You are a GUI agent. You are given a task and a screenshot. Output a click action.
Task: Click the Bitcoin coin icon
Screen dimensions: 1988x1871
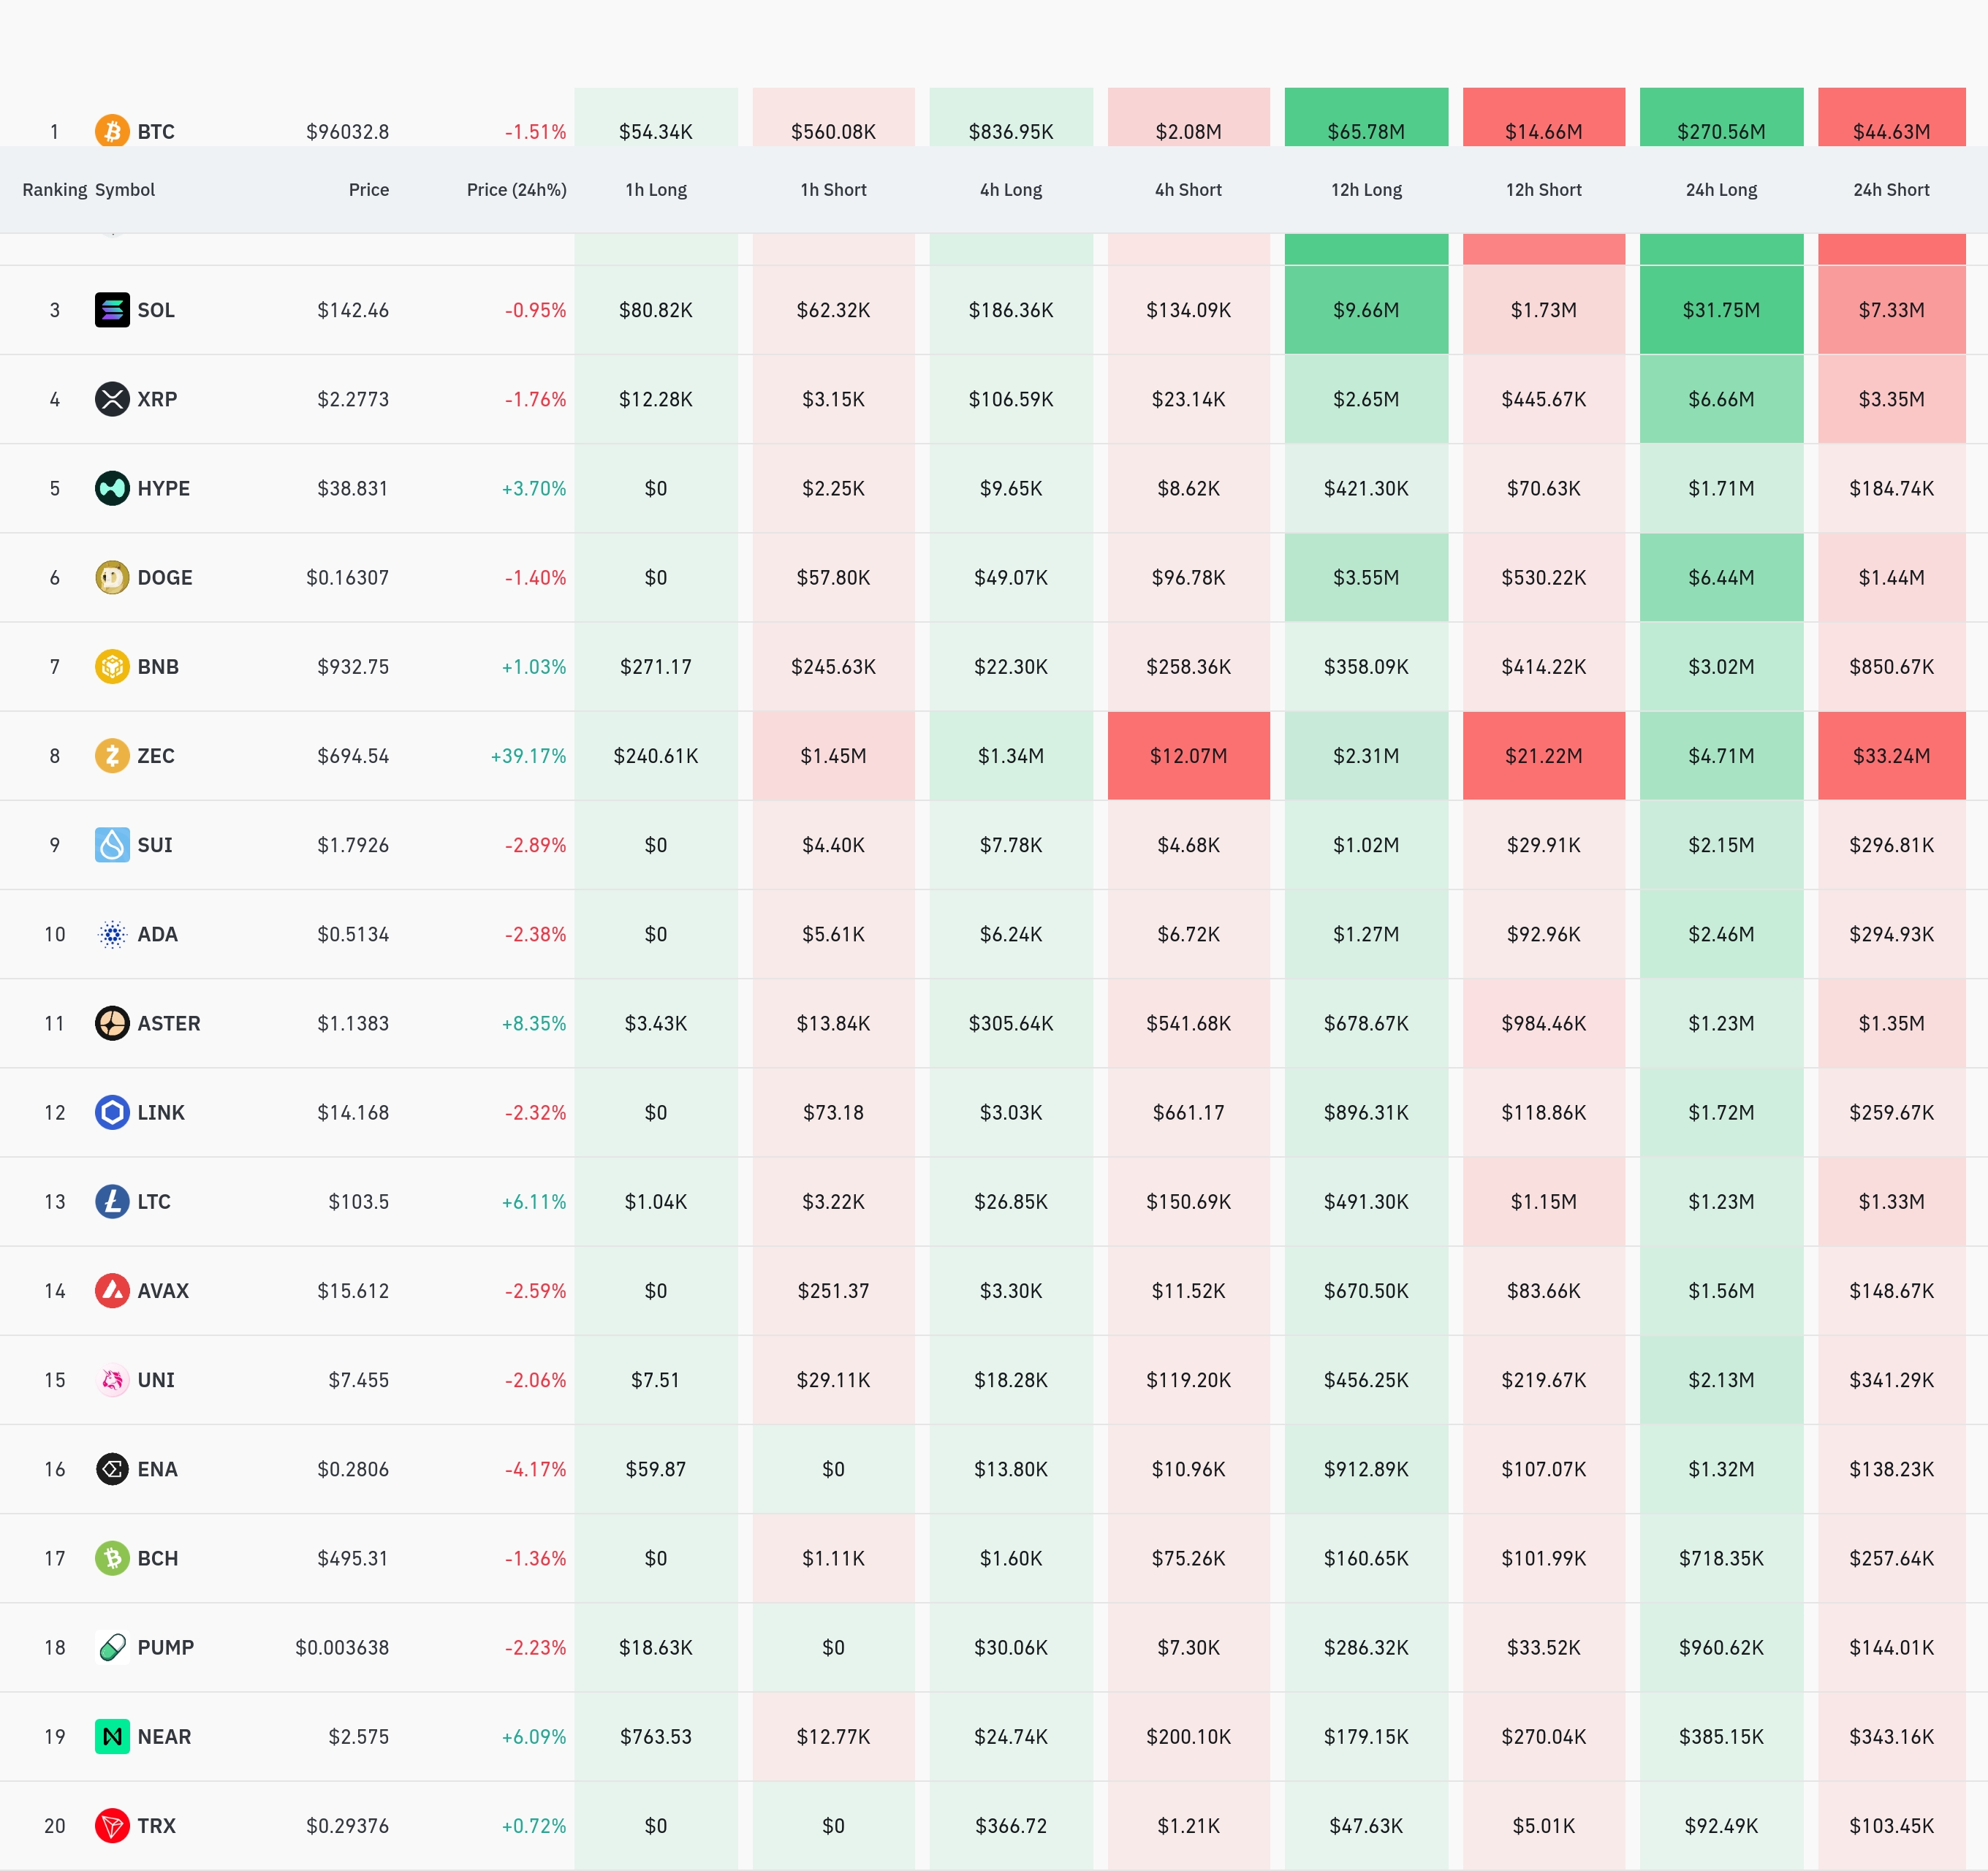pos(112,131)
